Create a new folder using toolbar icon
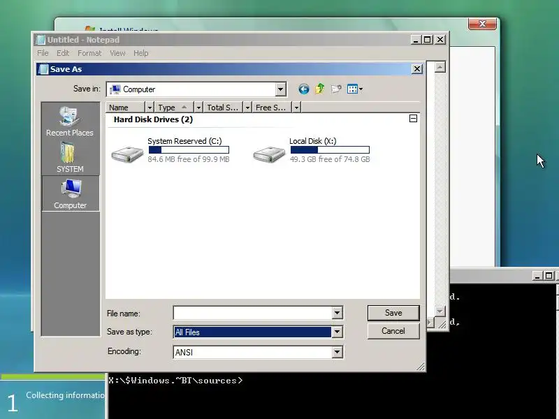This screenshot has height=419, width=559. (336, 89)
